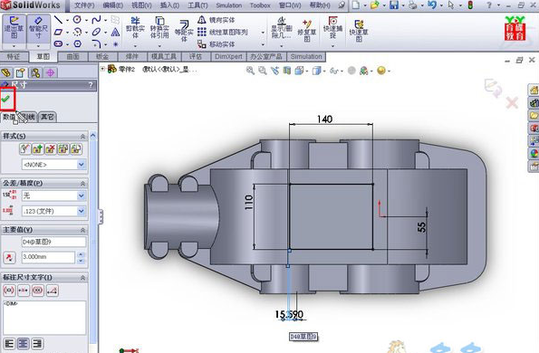This screenshot has height=353, width=539.
Task: Open the 工具(T) menu
Action: pyautogui.click(x=197, y=5)
